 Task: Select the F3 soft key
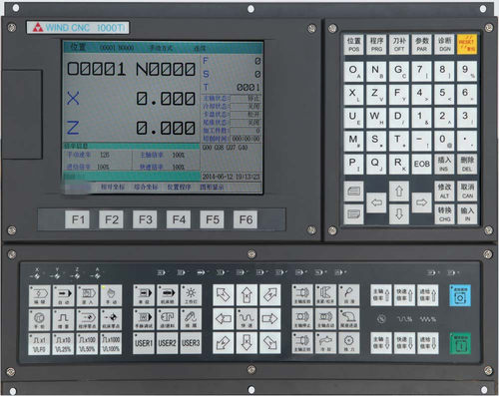(x=145, y=219)
